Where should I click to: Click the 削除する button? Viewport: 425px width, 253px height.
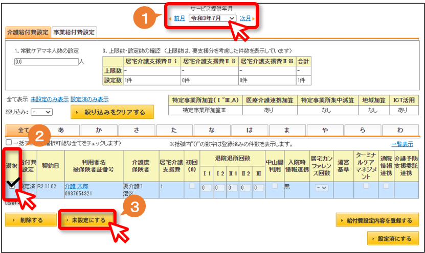point(31,220)
